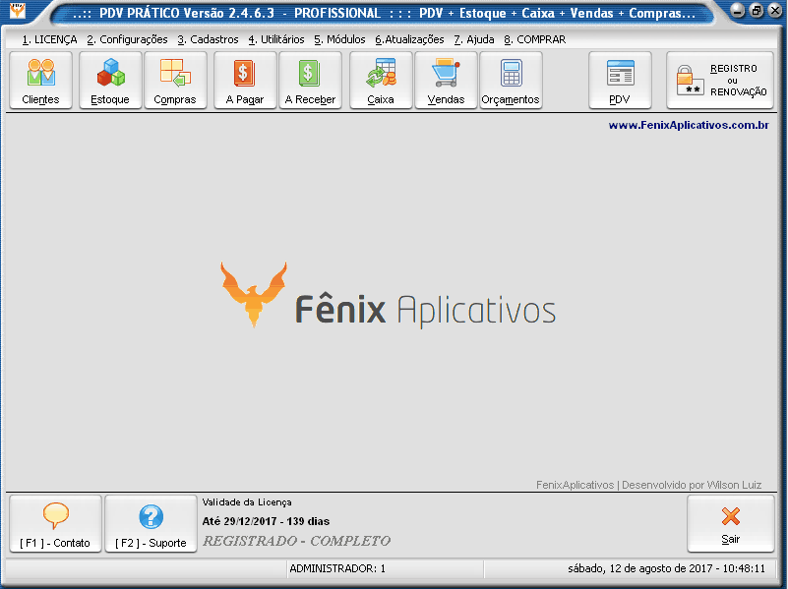The width and height of the screenshot is (788, 589).
Task: Click the 'REGISTRADO - COMPLETO' status text
Action: tap(296, 541)
